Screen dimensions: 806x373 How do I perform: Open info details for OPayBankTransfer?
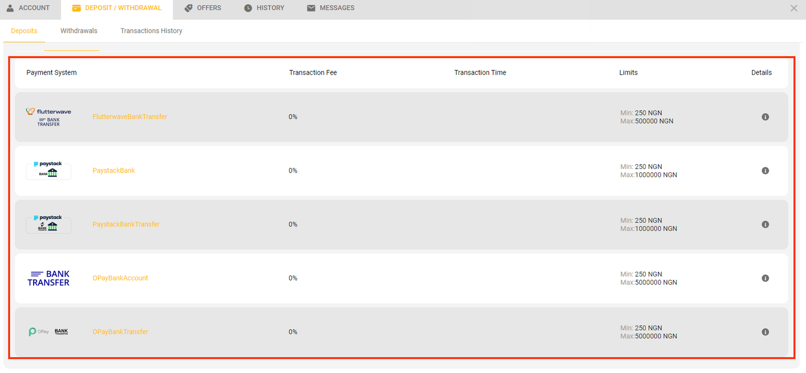click(765, 332)
